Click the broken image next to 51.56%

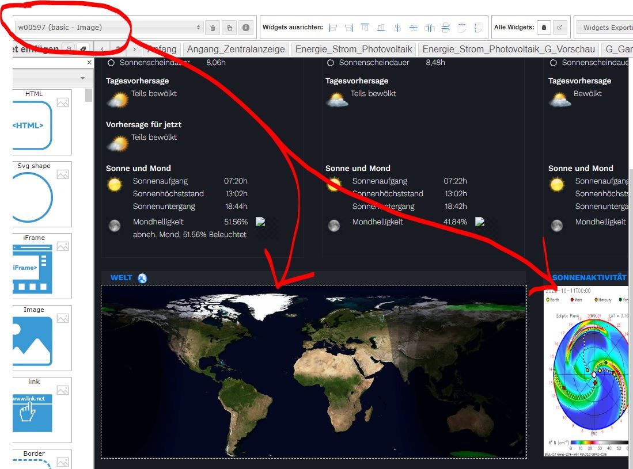pos(260,222)
